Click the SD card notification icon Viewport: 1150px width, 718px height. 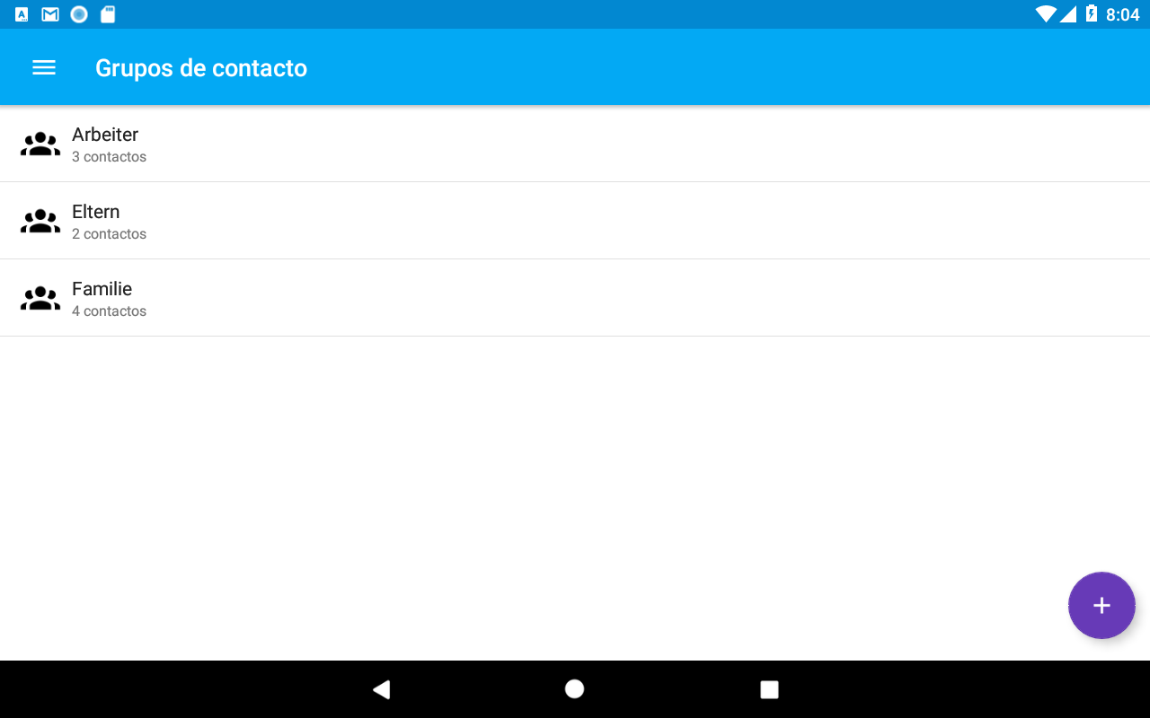click(x=108, y=14)
